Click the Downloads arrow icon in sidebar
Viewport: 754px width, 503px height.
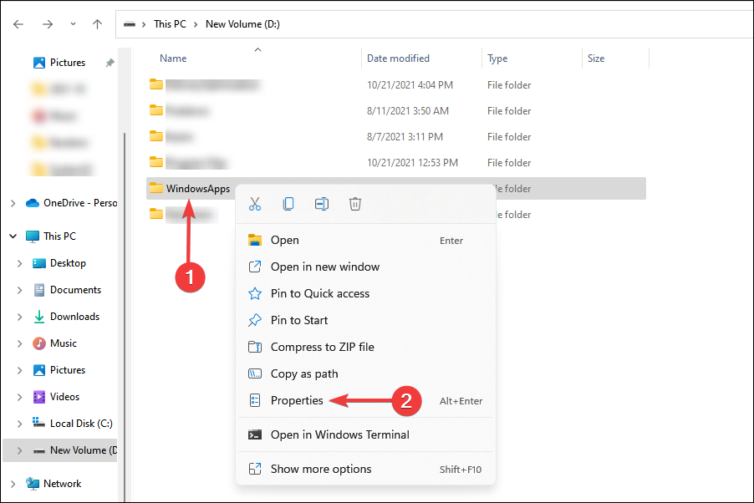click(39, 317)
